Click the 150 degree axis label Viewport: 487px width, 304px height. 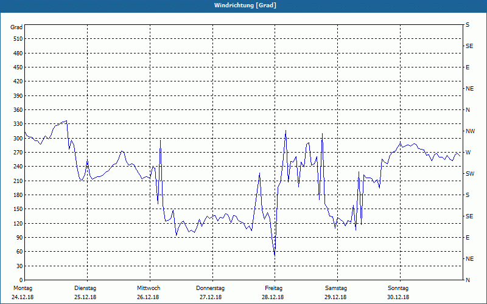pos(18,209)
